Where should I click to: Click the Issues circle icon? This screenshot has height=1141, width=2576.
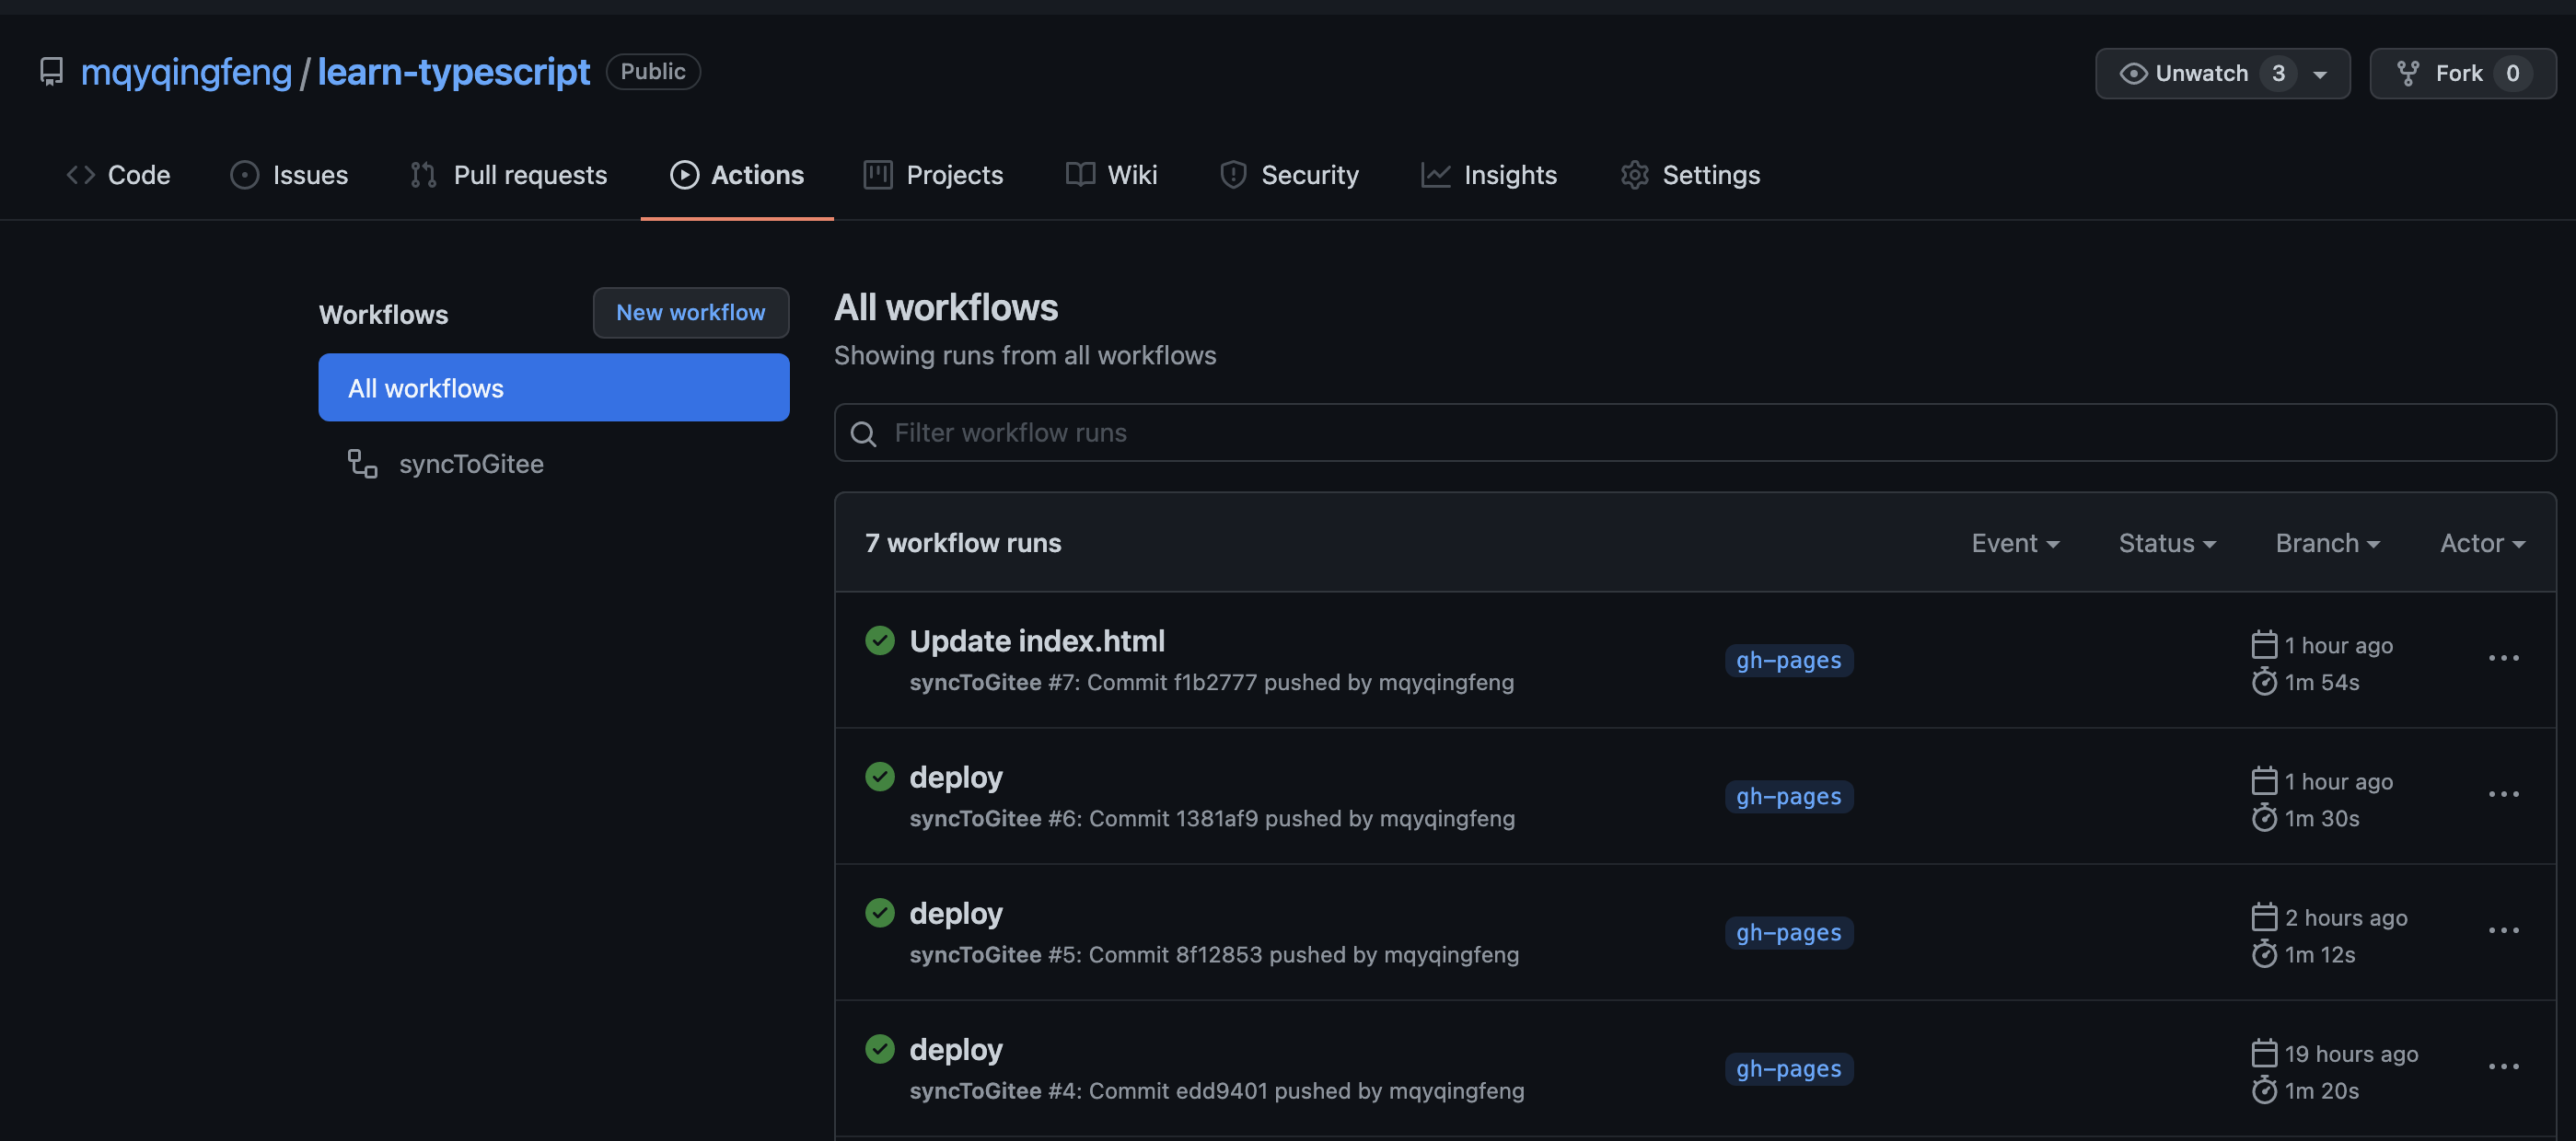pos(243,174)
